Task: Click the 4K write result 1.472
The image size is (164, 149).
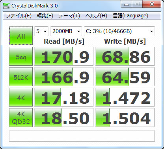Action: click(125, 97)
